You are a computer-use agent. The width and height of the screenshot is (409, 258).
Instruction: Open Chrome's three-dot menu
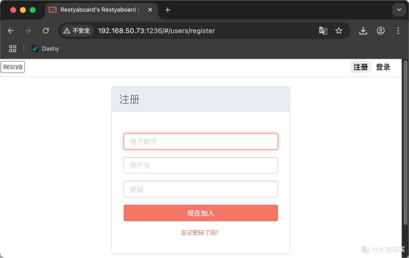[398, 31]
